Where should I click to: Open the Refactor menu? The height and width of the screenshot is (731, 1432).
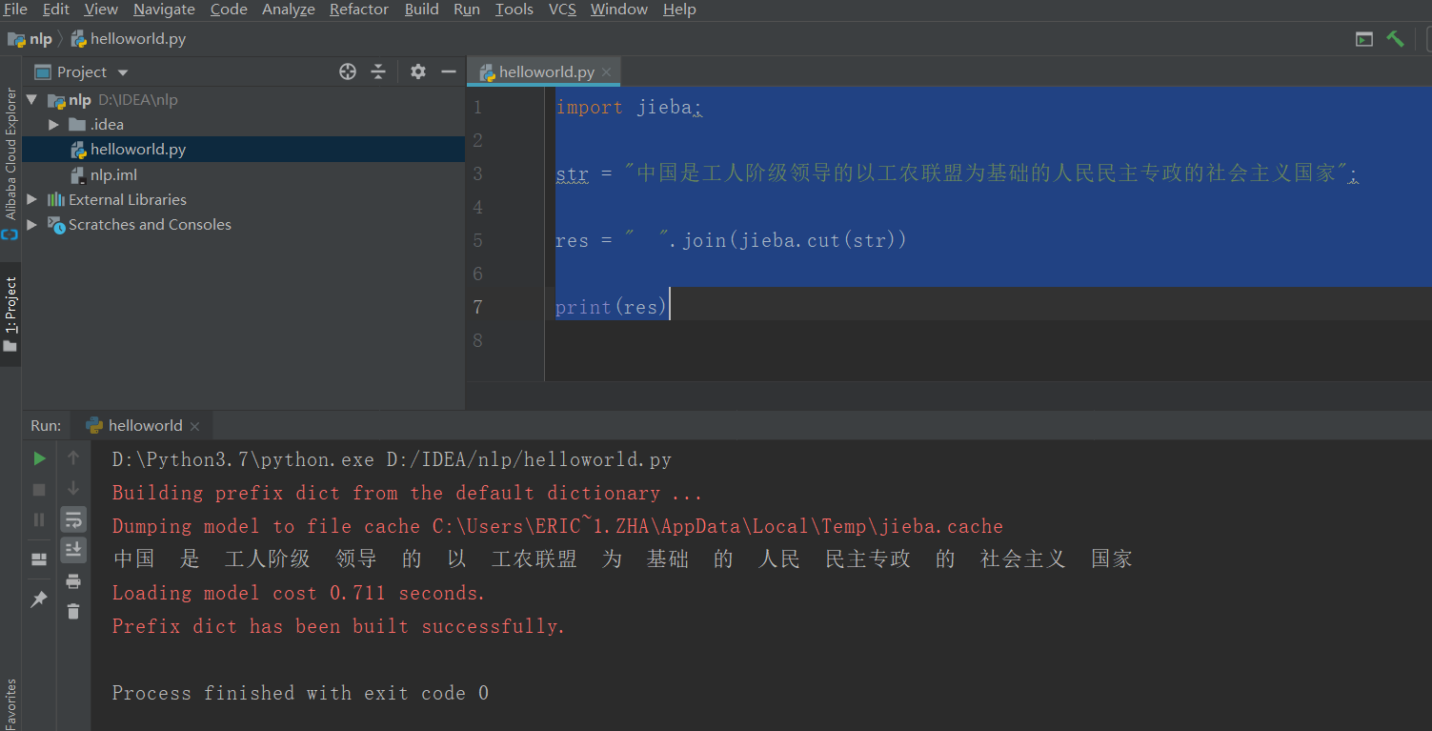click(359, 10)
